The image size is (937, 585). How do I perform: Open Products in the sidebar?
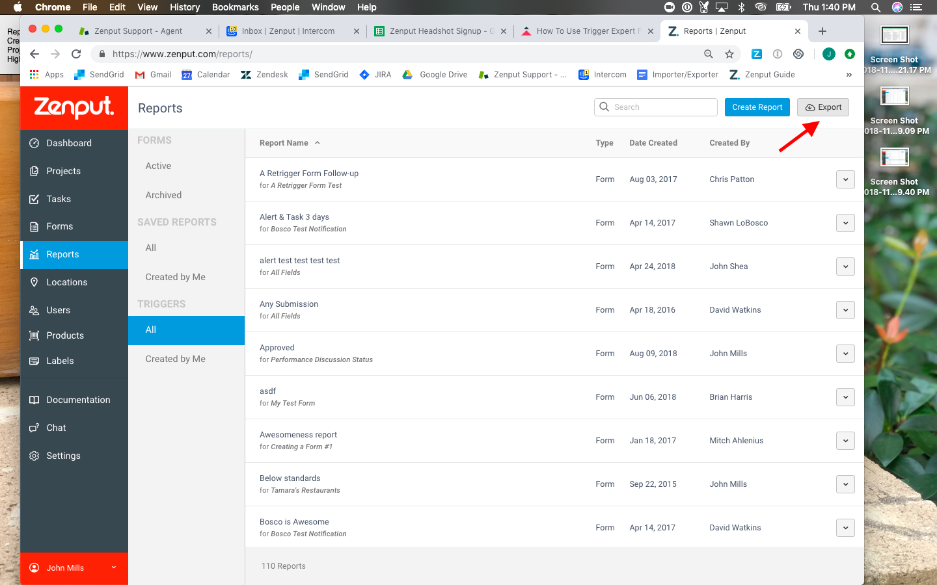[74, 335]
